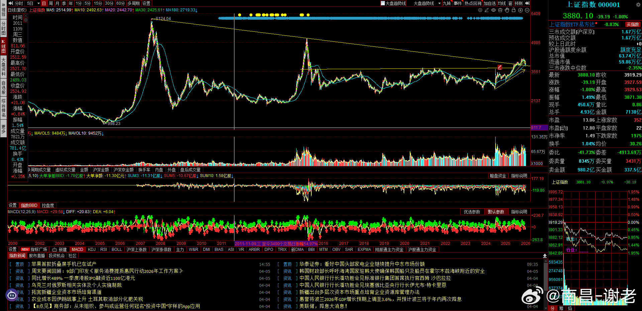Select 默认参数 default parameters
This screenshot has height=311, width=642.
coord(496,212)
